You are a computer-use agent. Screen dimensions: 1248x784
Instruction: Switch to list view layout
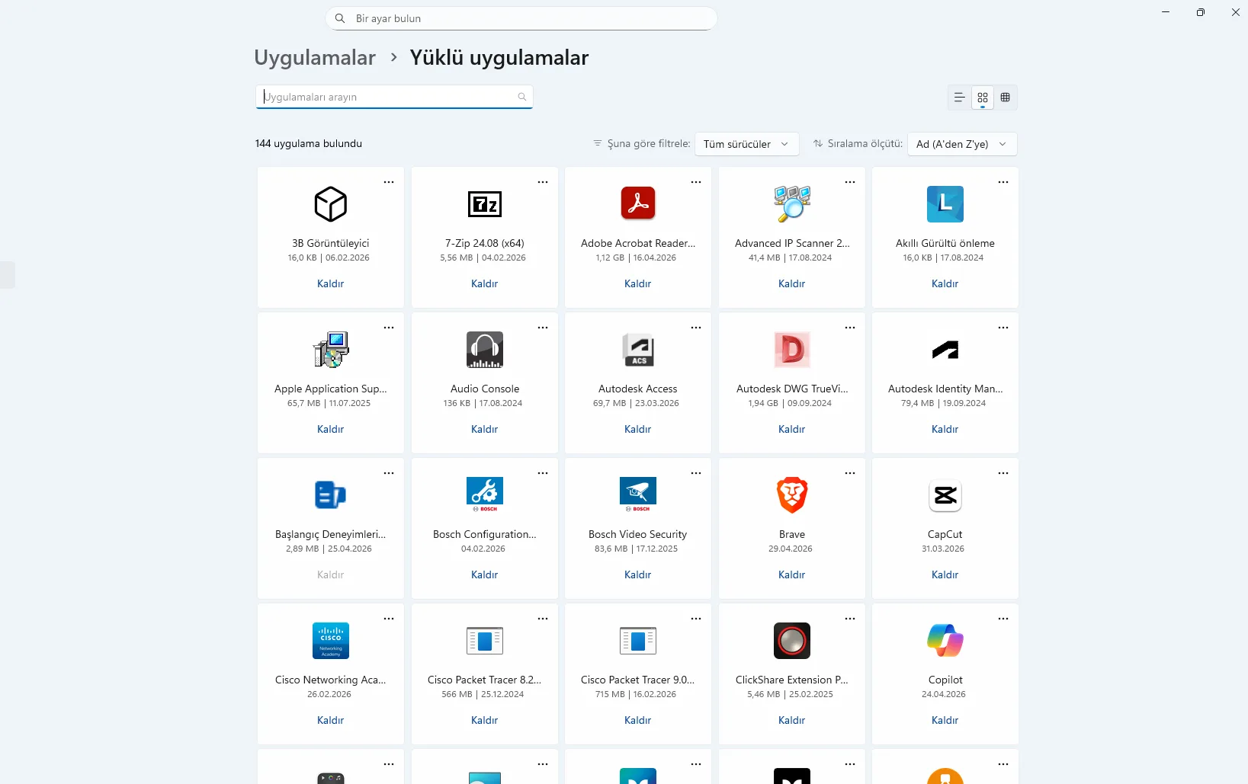[959, 98]
